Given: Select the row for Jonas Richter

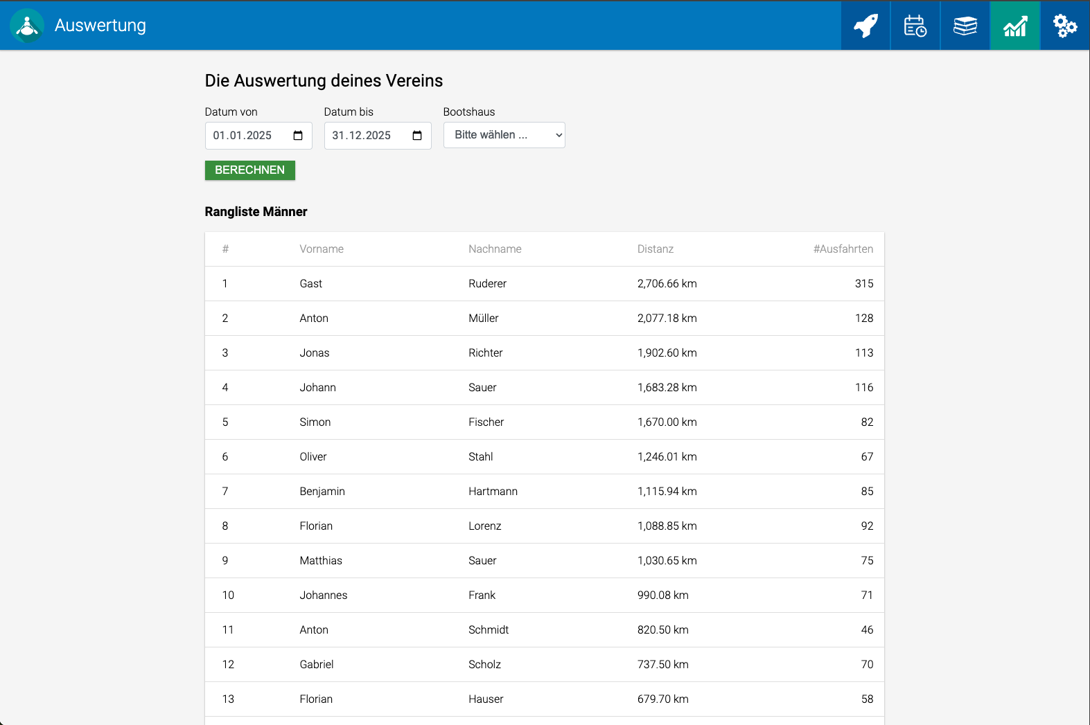Looking at the screenshot, I should coord(544,353).
